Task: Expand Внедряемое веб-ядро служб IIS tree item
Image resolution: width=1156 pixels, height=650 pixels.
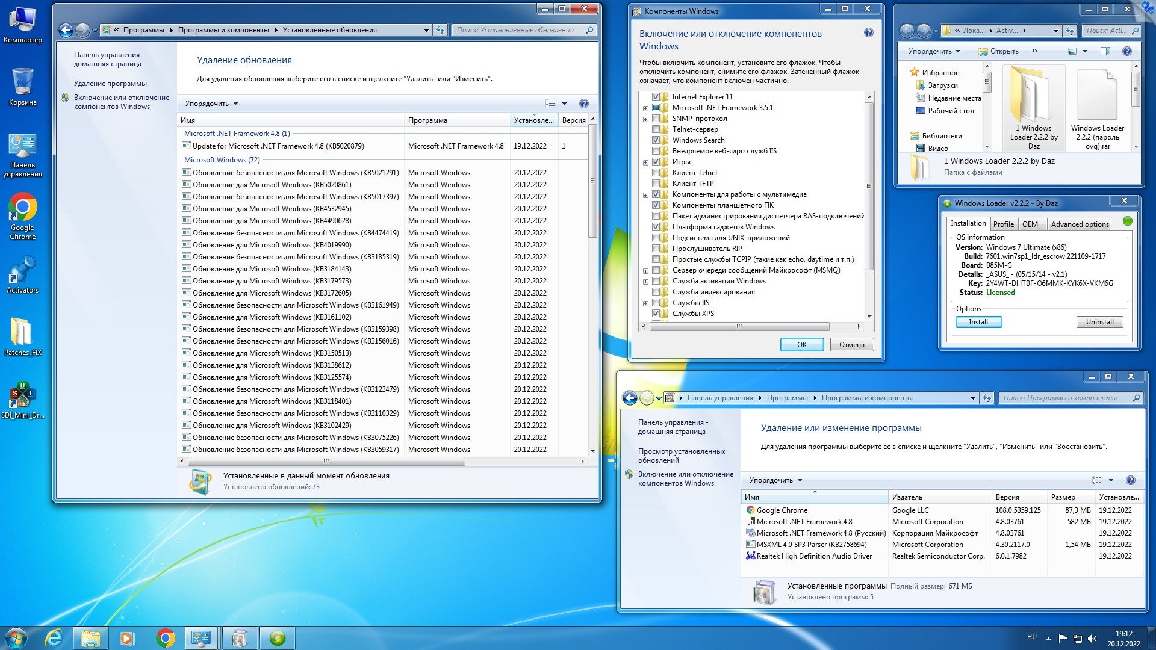Action: (646, 151)
